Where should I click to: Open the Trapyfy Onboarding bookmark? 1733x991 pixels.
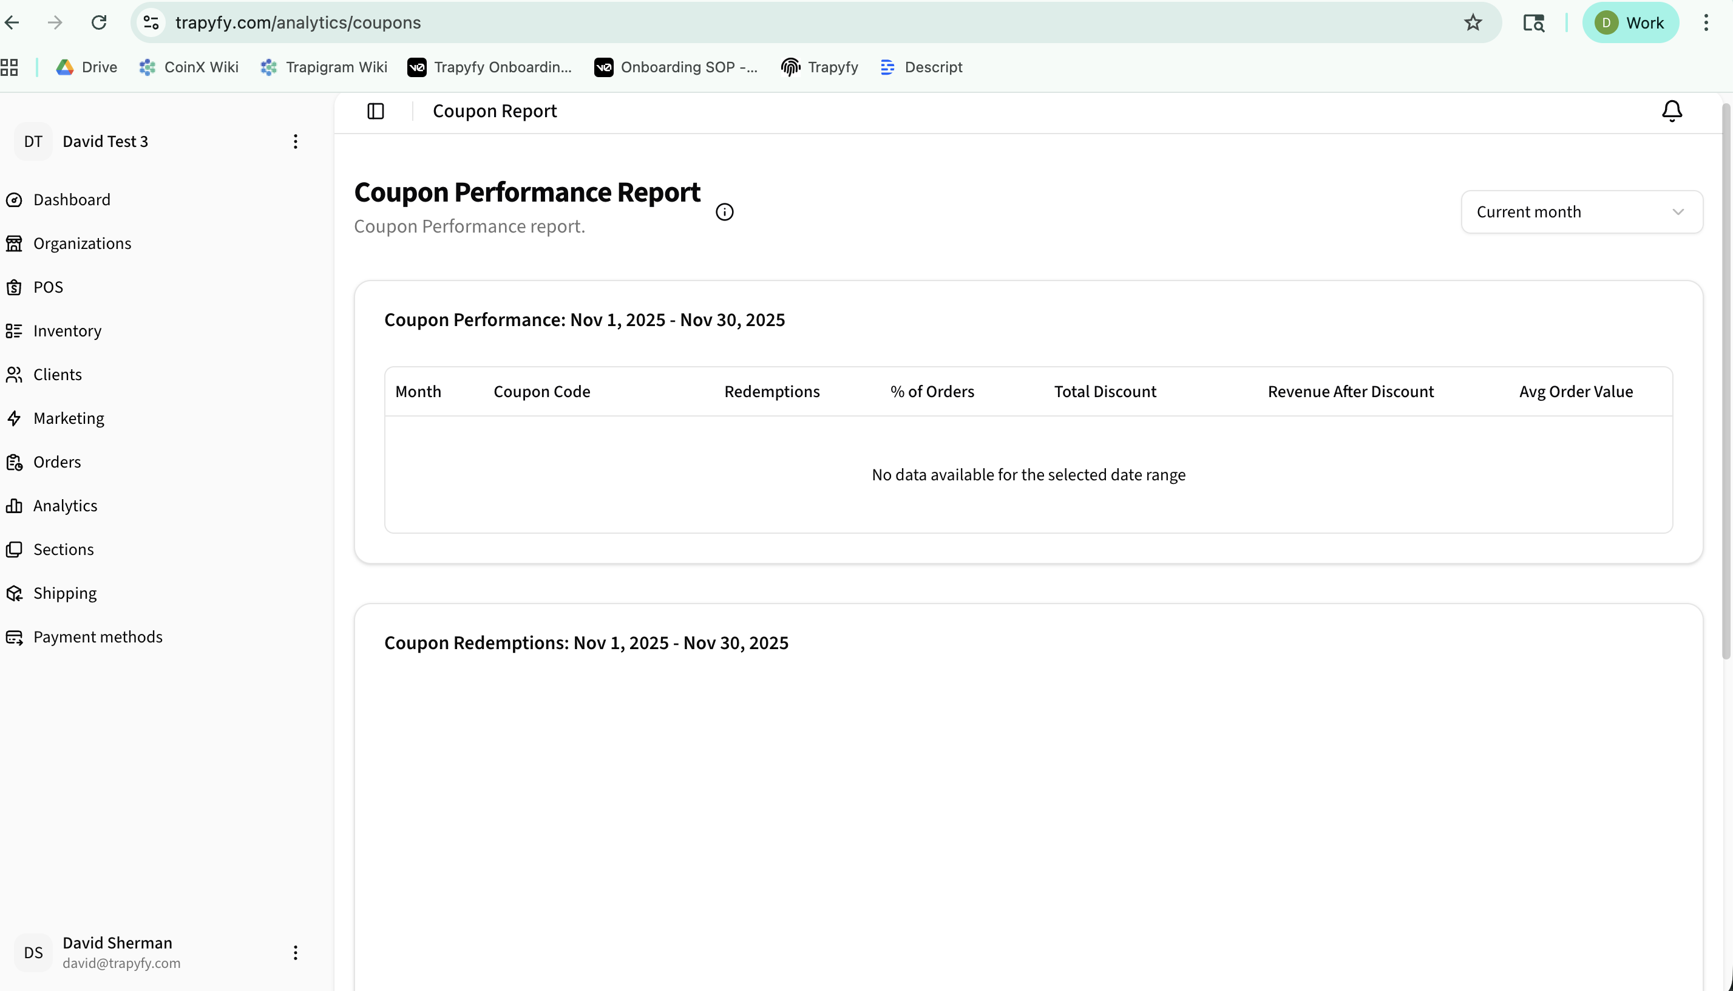(x=490, y=67)
